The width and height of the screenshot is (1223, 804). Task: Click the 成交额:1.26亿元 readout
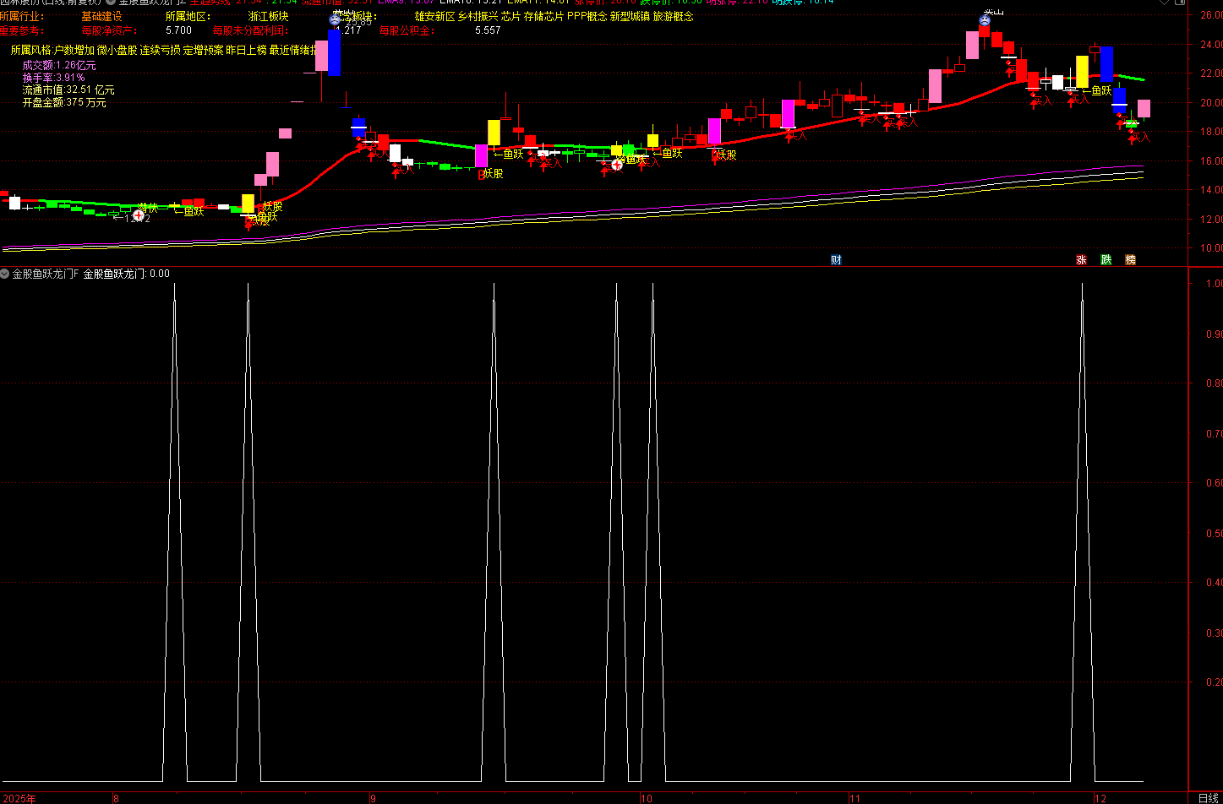pos(59,65)
